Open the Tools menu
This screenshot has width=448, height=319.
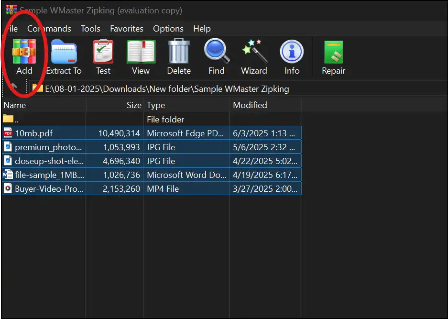coord(90,29)
